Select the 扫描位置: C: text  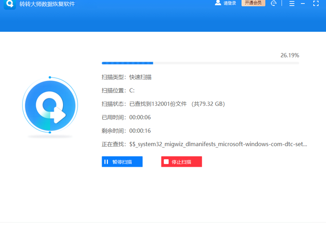pyautogui.click(x=118, y=91)
